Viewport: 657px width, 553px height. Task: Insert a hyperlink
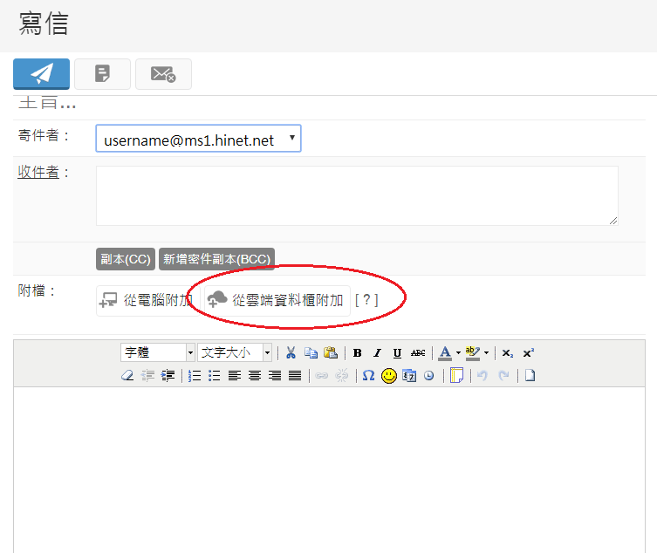[321, 375]
